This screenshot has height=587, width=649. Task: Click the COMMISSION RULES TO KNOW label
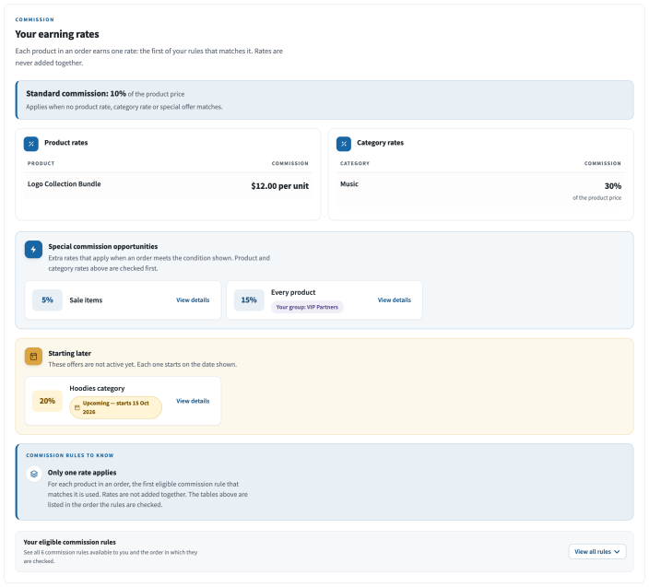pos(70,455)
